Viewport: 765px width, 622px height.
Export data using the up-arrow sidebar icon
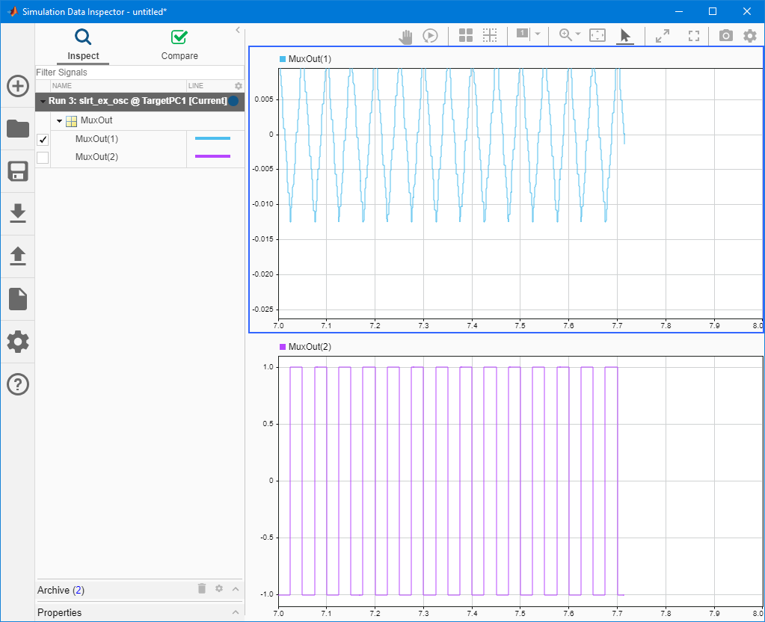point(17,256)
